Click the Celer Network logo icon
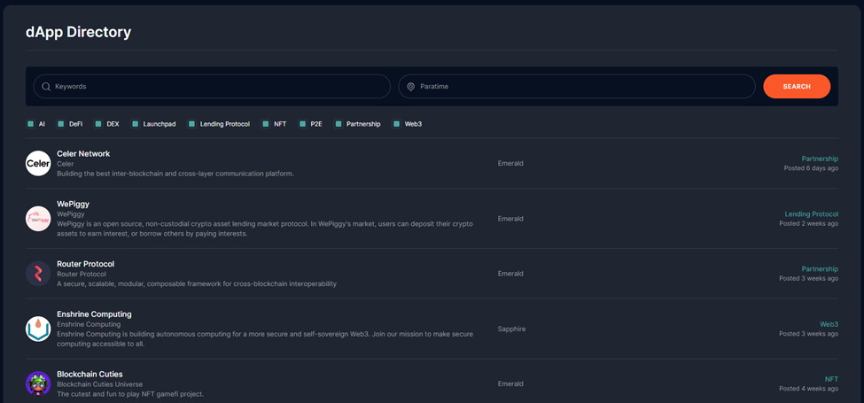Viewport: 864px width, 403px height. pyautogui.click(x=38, y=164)
